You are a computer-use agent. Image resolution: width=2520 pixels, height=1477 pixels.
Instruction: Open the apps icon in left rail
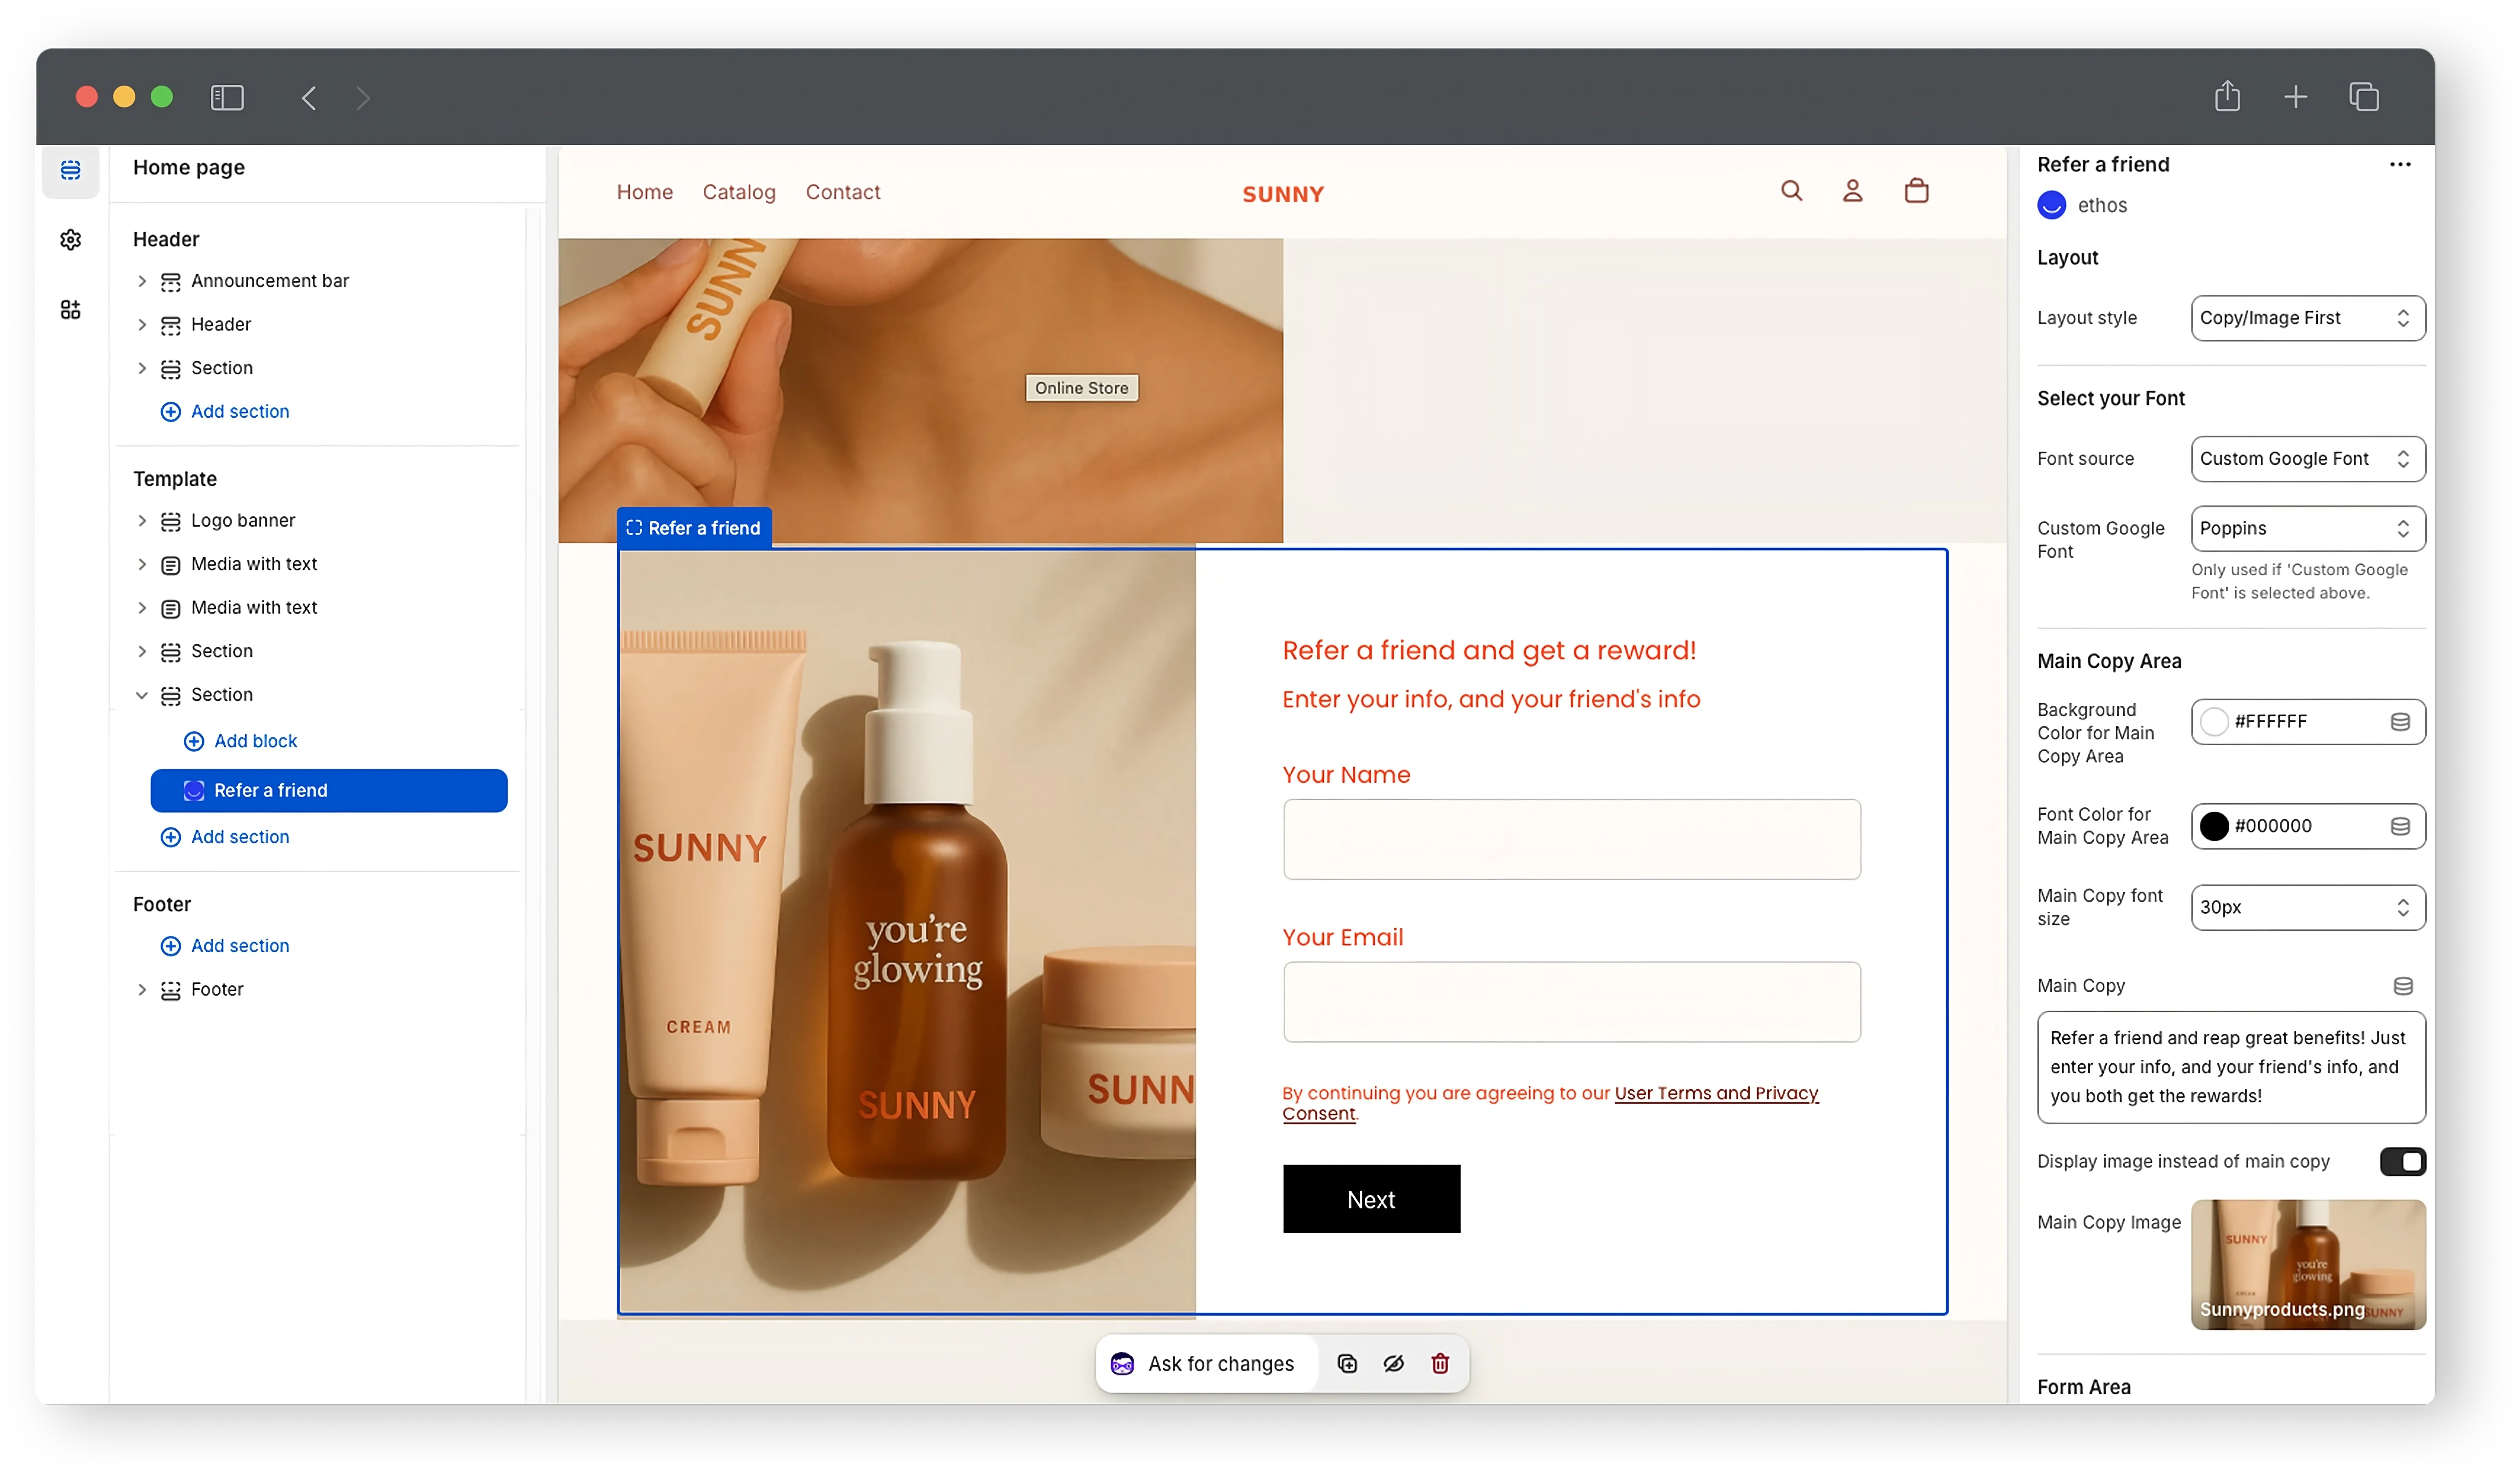[70, 310]
